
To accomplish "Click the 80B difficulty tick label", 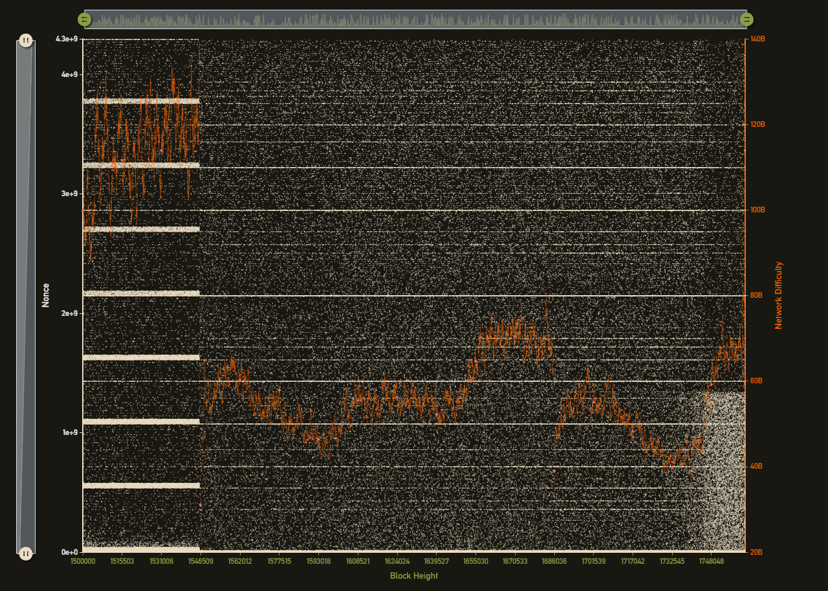I will click(x=756, y=295).
